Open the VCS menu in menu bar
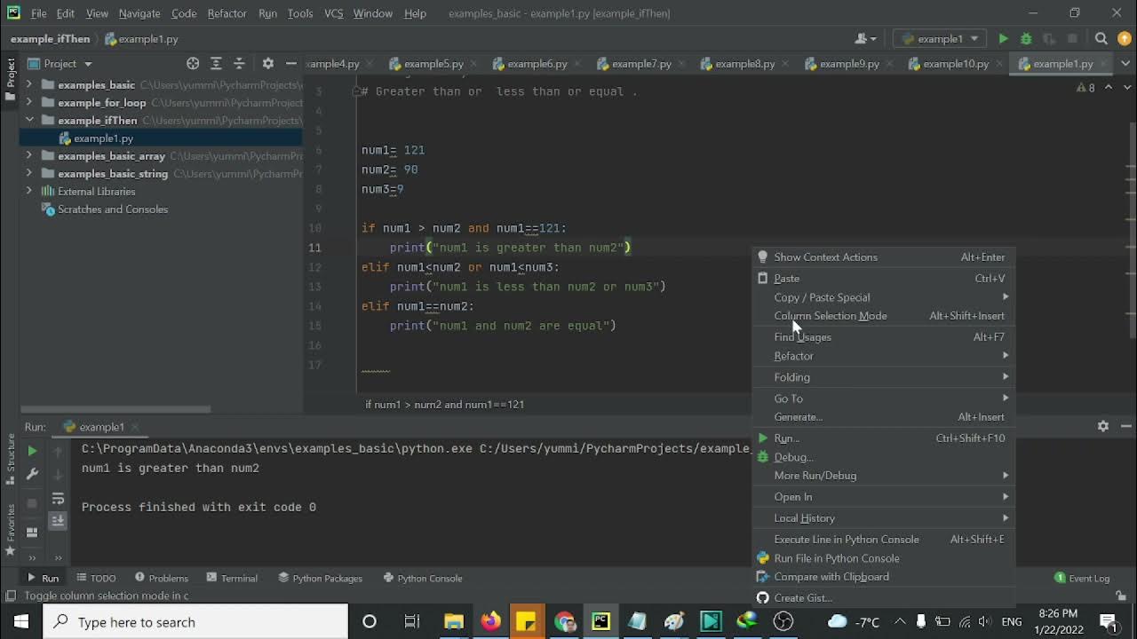The height and width of the screenshot is (639, 1137). tap(333, 13)
